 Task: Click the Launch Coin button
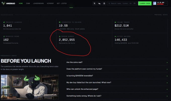point(145,3)
